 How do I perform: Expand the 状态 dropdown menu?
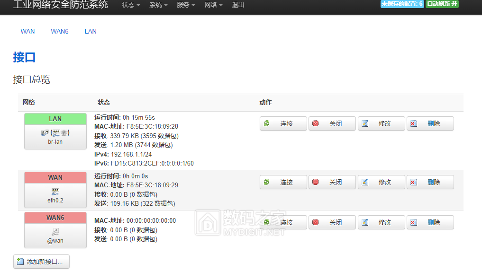pyautogui.click(x=131, y=5)
